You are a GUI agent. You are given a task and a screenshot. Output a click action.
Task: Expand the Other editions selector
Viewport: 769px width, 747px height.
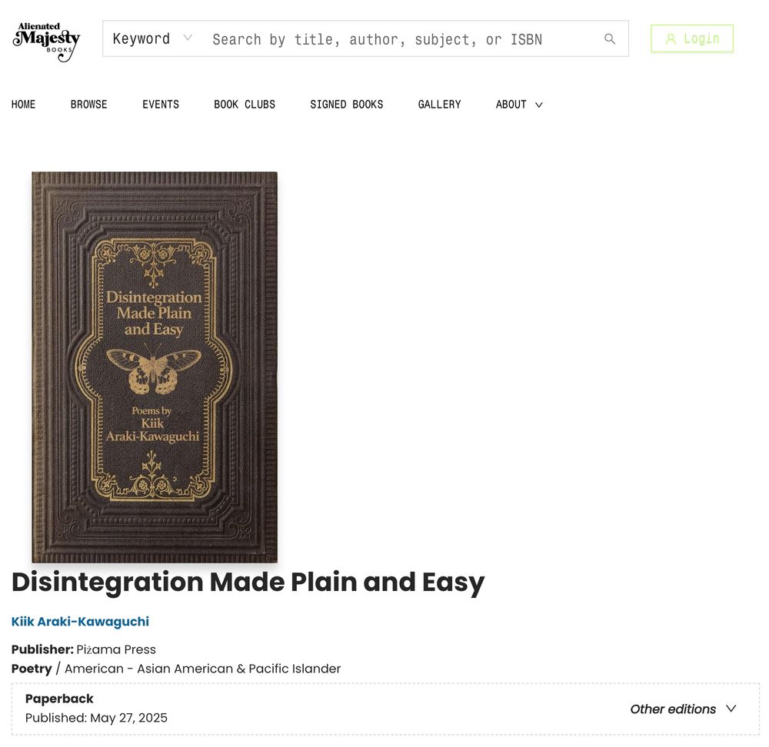[683, 709]
